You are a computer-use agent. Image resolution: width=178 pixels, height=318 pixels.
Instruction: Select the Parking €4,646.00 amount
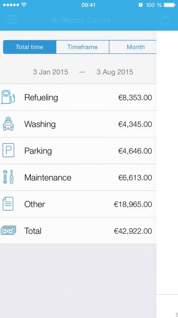[135, 151]
